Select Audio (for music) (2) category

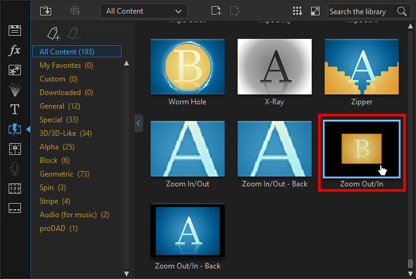click(x=74, y=215)
